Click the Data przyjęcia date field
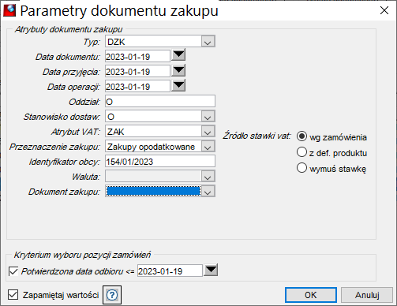Image resolution: width=397 pixels, height=306 pixels. tap(137, 72)
